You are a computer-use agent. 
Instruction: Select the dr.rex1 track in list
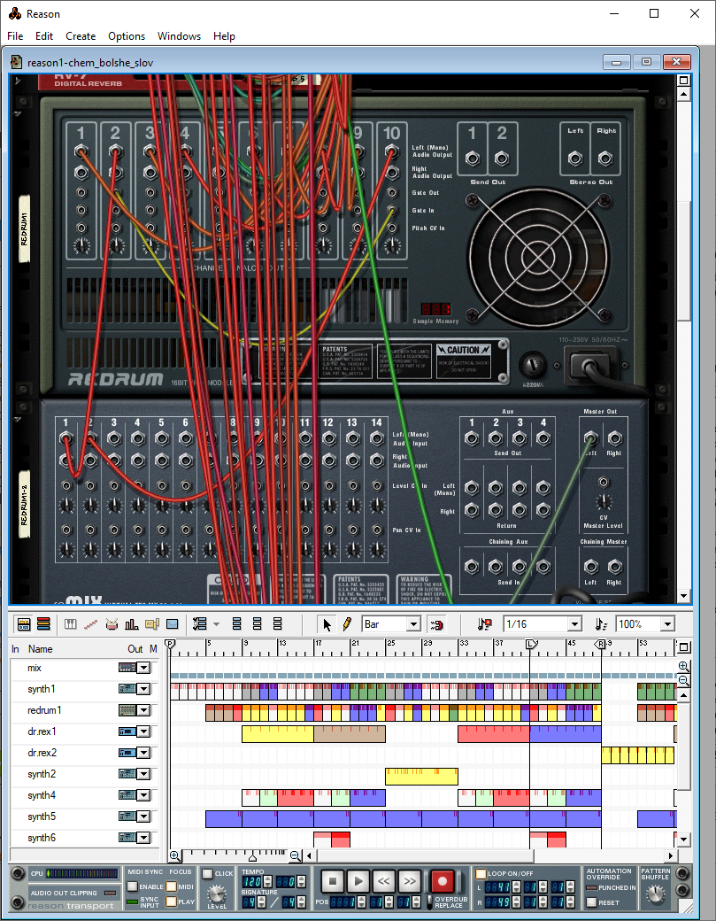(x=42, y=731)
